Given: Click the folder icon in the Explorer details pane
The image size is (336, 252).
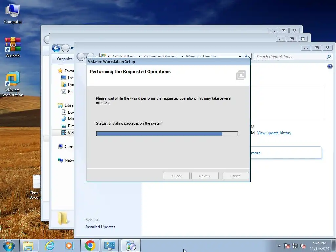Looking at the screenshot, I should pos(63,218).
